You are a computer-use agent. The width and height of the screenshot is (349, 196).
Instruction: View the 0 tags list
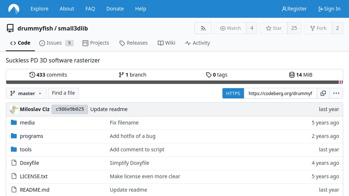click(217, 75)
